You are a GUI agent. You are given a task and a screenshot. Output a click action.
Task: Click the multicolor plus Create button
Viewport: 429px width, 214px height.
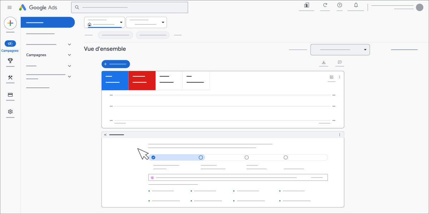(x=10, y=23)
